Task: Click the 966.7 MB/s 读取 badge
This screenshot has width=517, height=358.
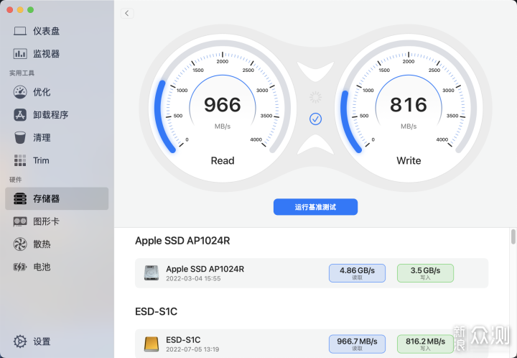Action: pos(357,344)
